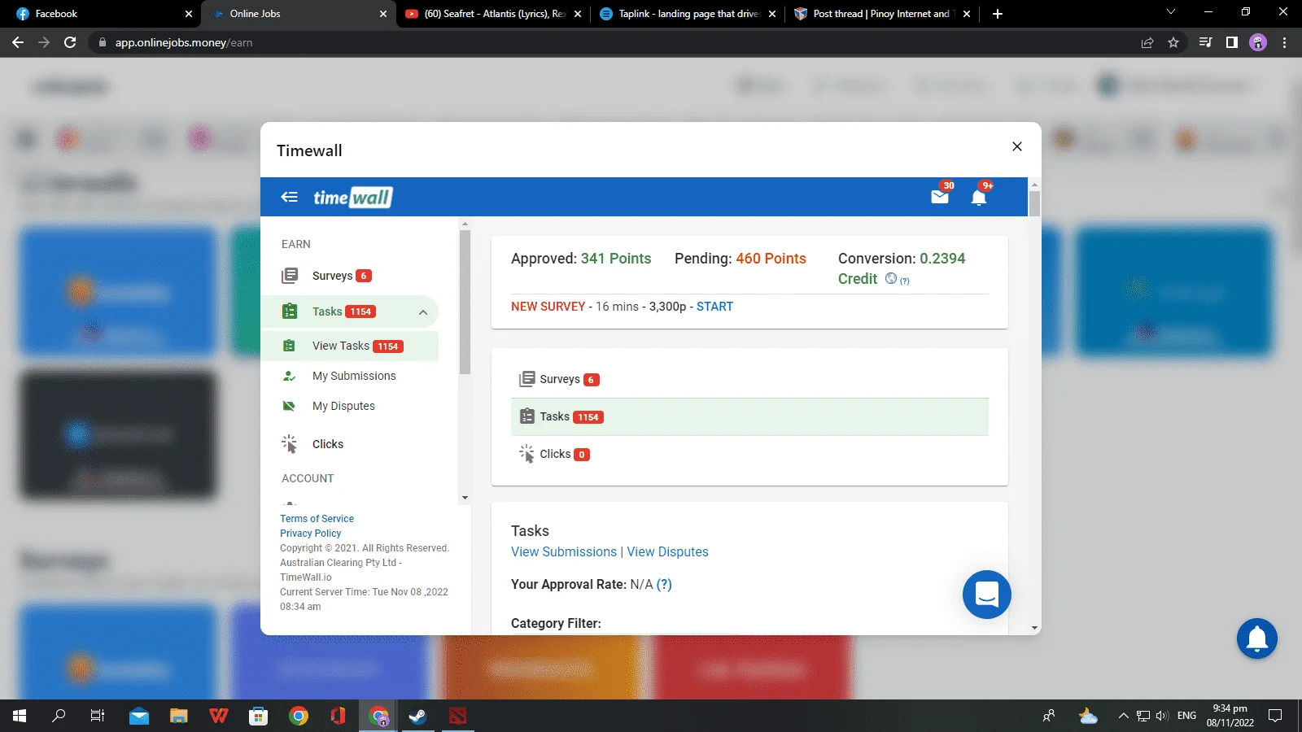Select the Clicks row in main panel

pos(749,454)
